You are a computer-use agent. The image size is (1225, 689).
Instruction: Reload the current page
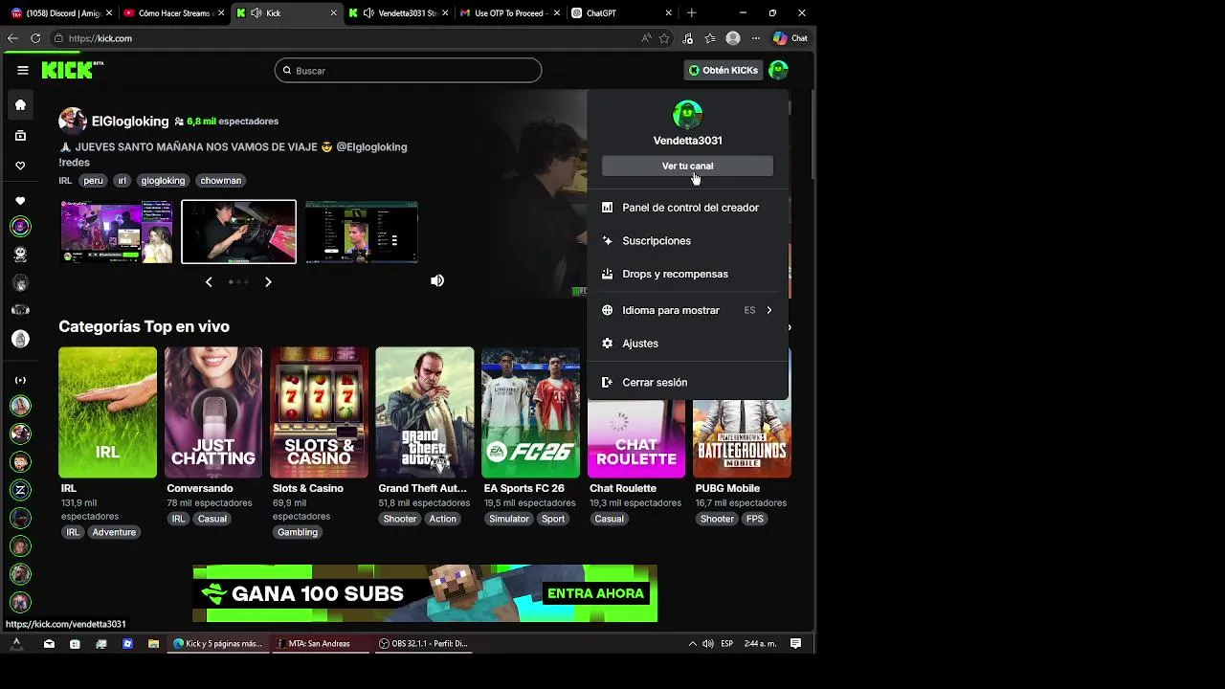(x=35, y=38)
